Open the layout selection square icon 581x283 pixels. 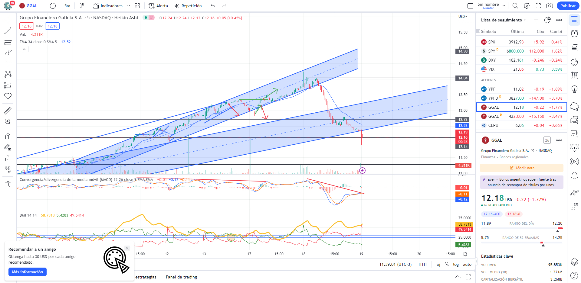click(x=470, y=6)
